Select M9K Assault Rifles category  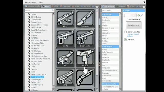(37, 43)
